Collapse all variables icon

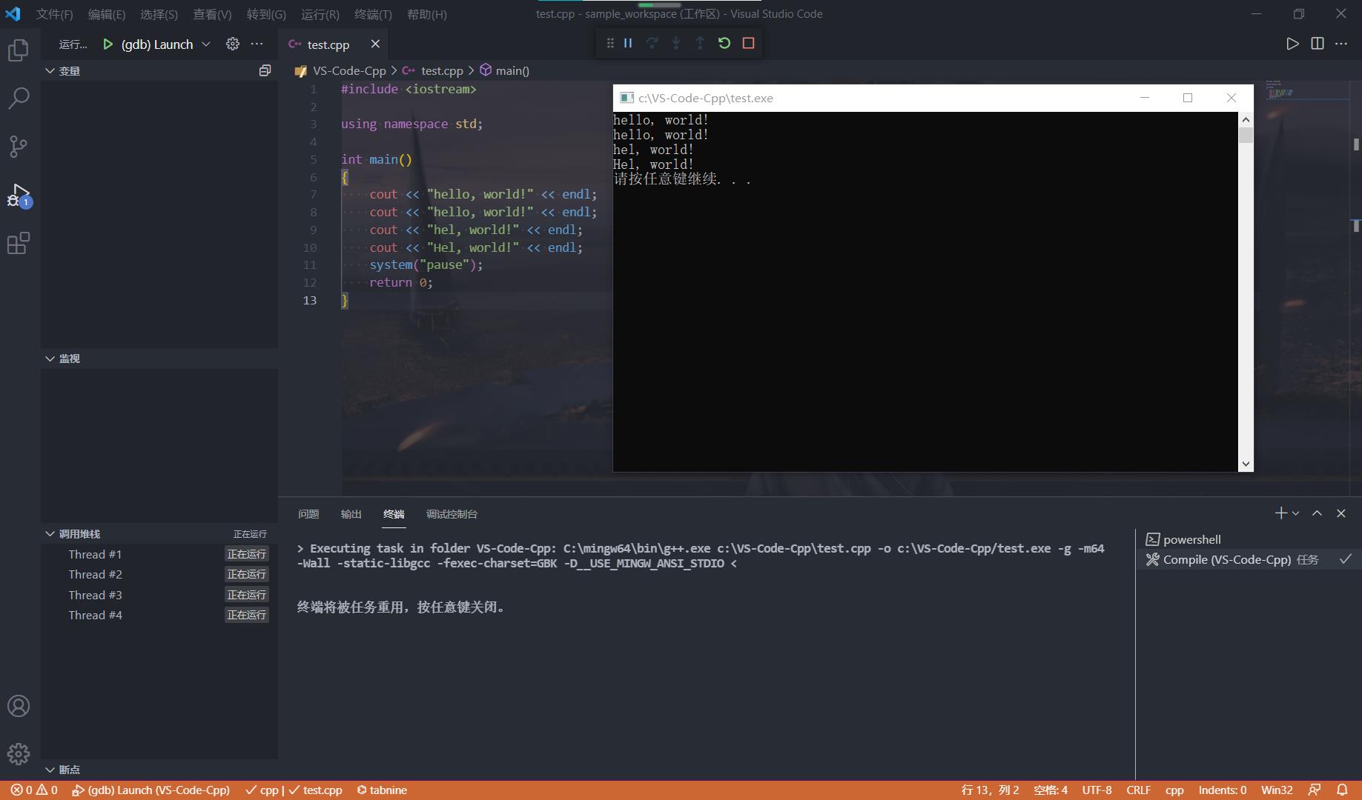point(265,70)
